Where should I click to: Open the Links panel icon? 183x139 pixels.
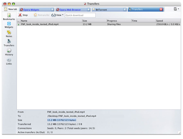click(x=9, y=60)
